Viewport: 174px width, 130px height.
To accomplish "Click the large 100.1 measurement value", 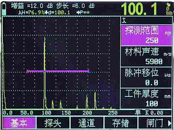I will [139, 9].
